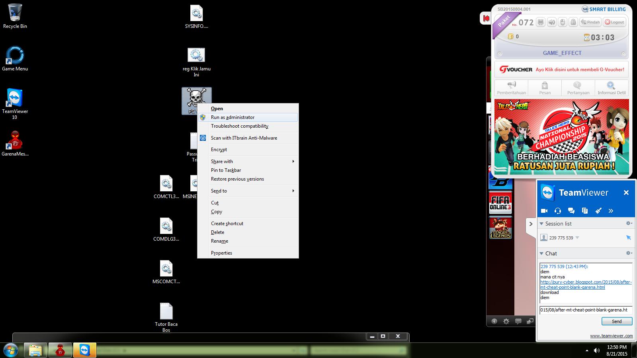This screenshot has width=637, height=358.
Task: Select Troubleshoot compatibility
Action: (248, 126)
